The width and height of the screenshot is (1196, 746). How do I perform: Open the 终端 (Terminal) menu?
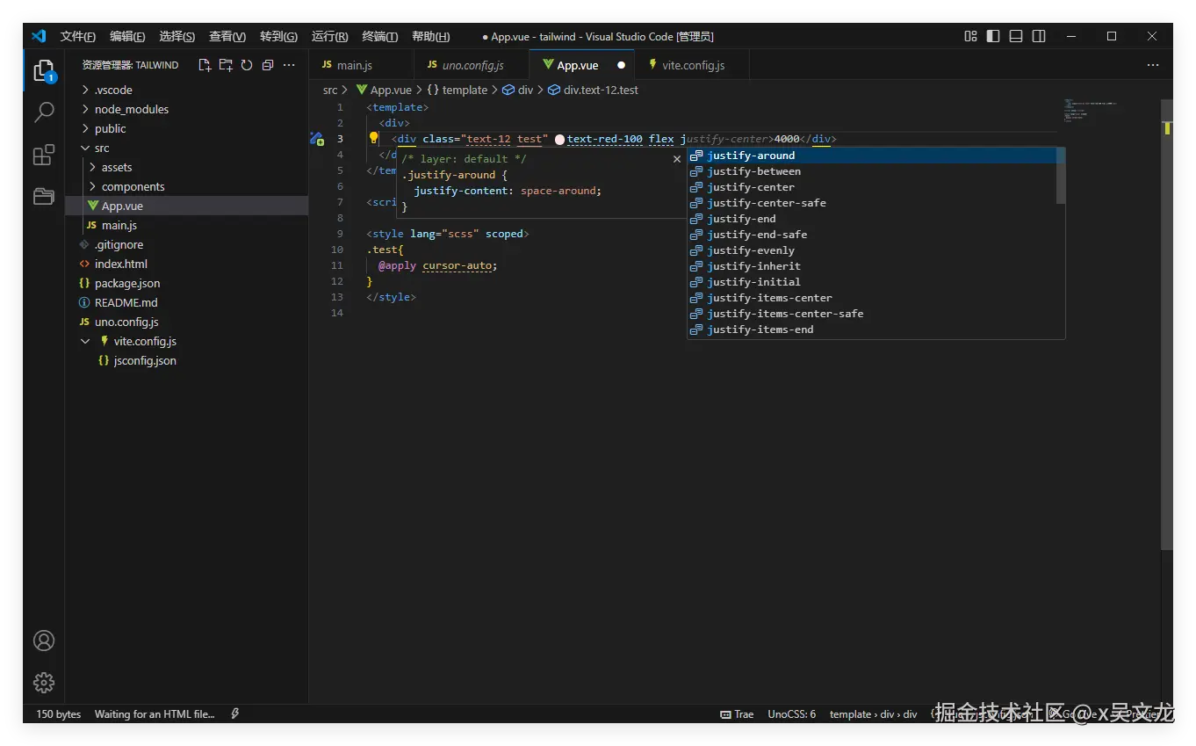tap(379, 36)
